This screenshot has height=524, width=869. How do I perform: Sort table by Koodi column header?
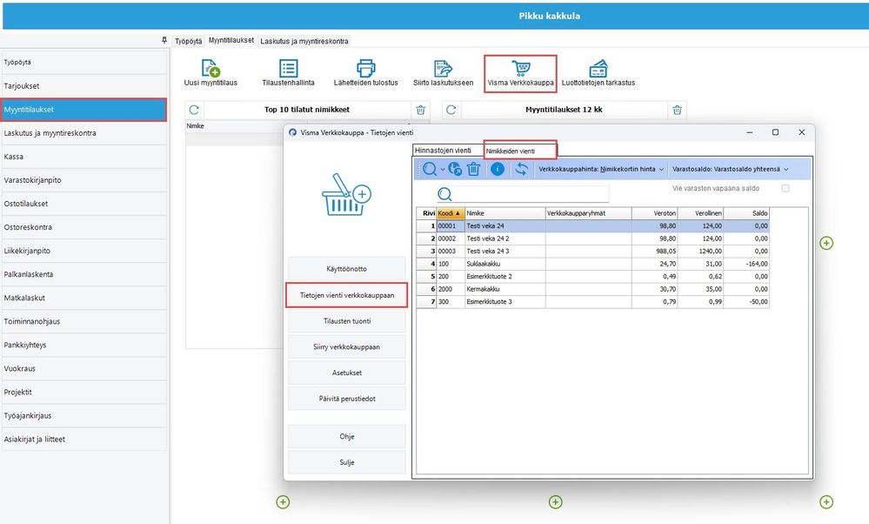click(x=451, y=213)
